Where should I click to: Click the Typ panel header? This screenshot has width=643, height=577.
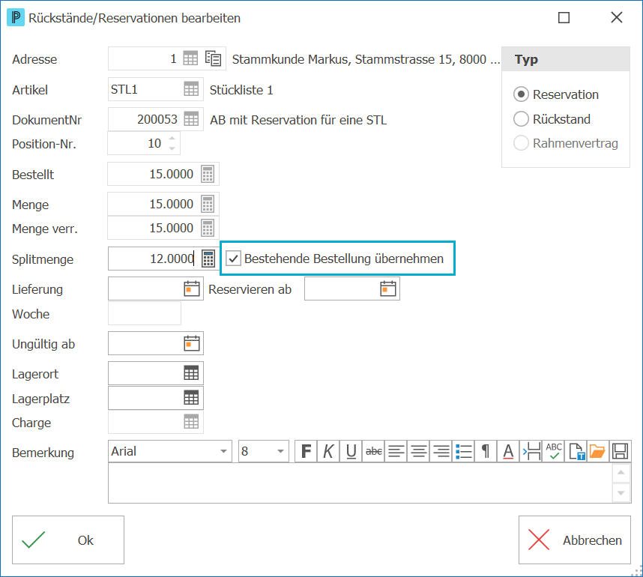point(566,59)
